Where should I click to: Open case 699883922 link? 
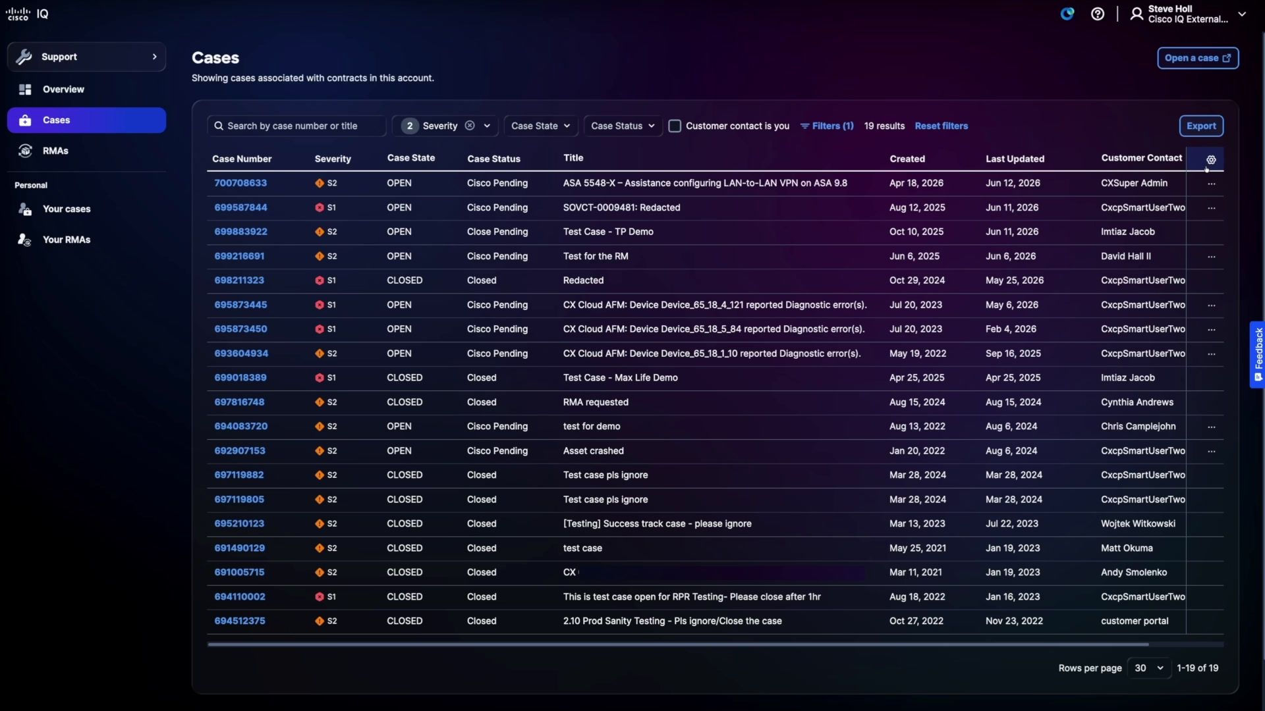click(240, 232)
